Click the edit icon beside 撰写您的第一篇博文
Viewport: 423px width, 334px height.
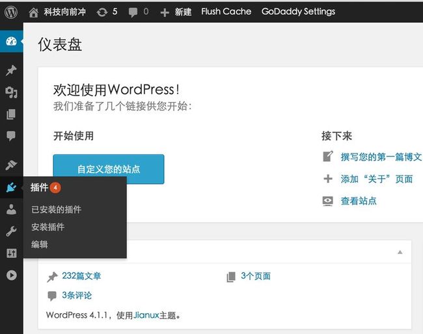(328, 157)
